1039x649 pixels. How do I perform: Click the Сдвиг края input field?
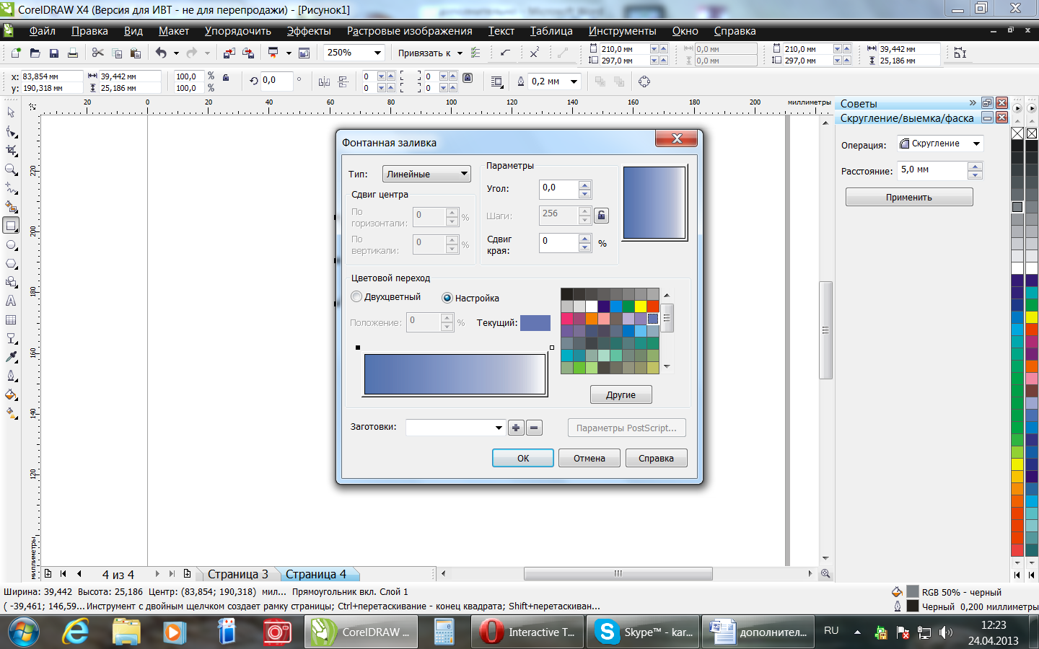[559, 243]
